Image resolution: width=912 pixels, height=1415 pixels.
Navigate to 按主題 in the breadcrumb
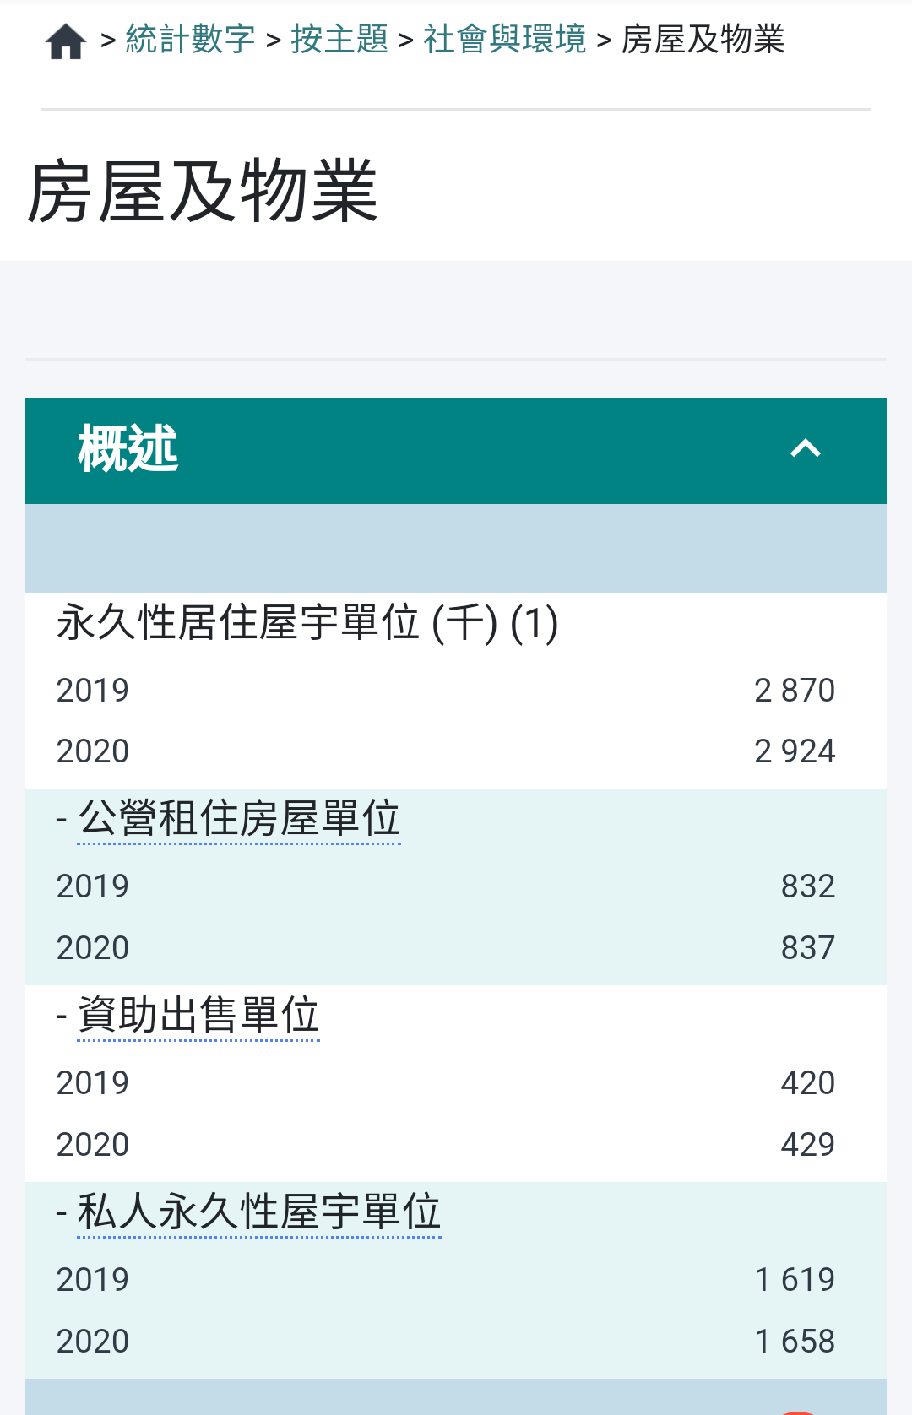(x=339, y=39)
